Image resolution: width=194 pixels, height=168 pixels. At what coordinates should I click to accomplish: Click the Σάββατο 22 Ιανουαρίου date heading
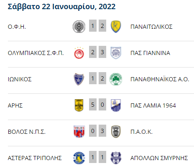[x=61, y=7]
